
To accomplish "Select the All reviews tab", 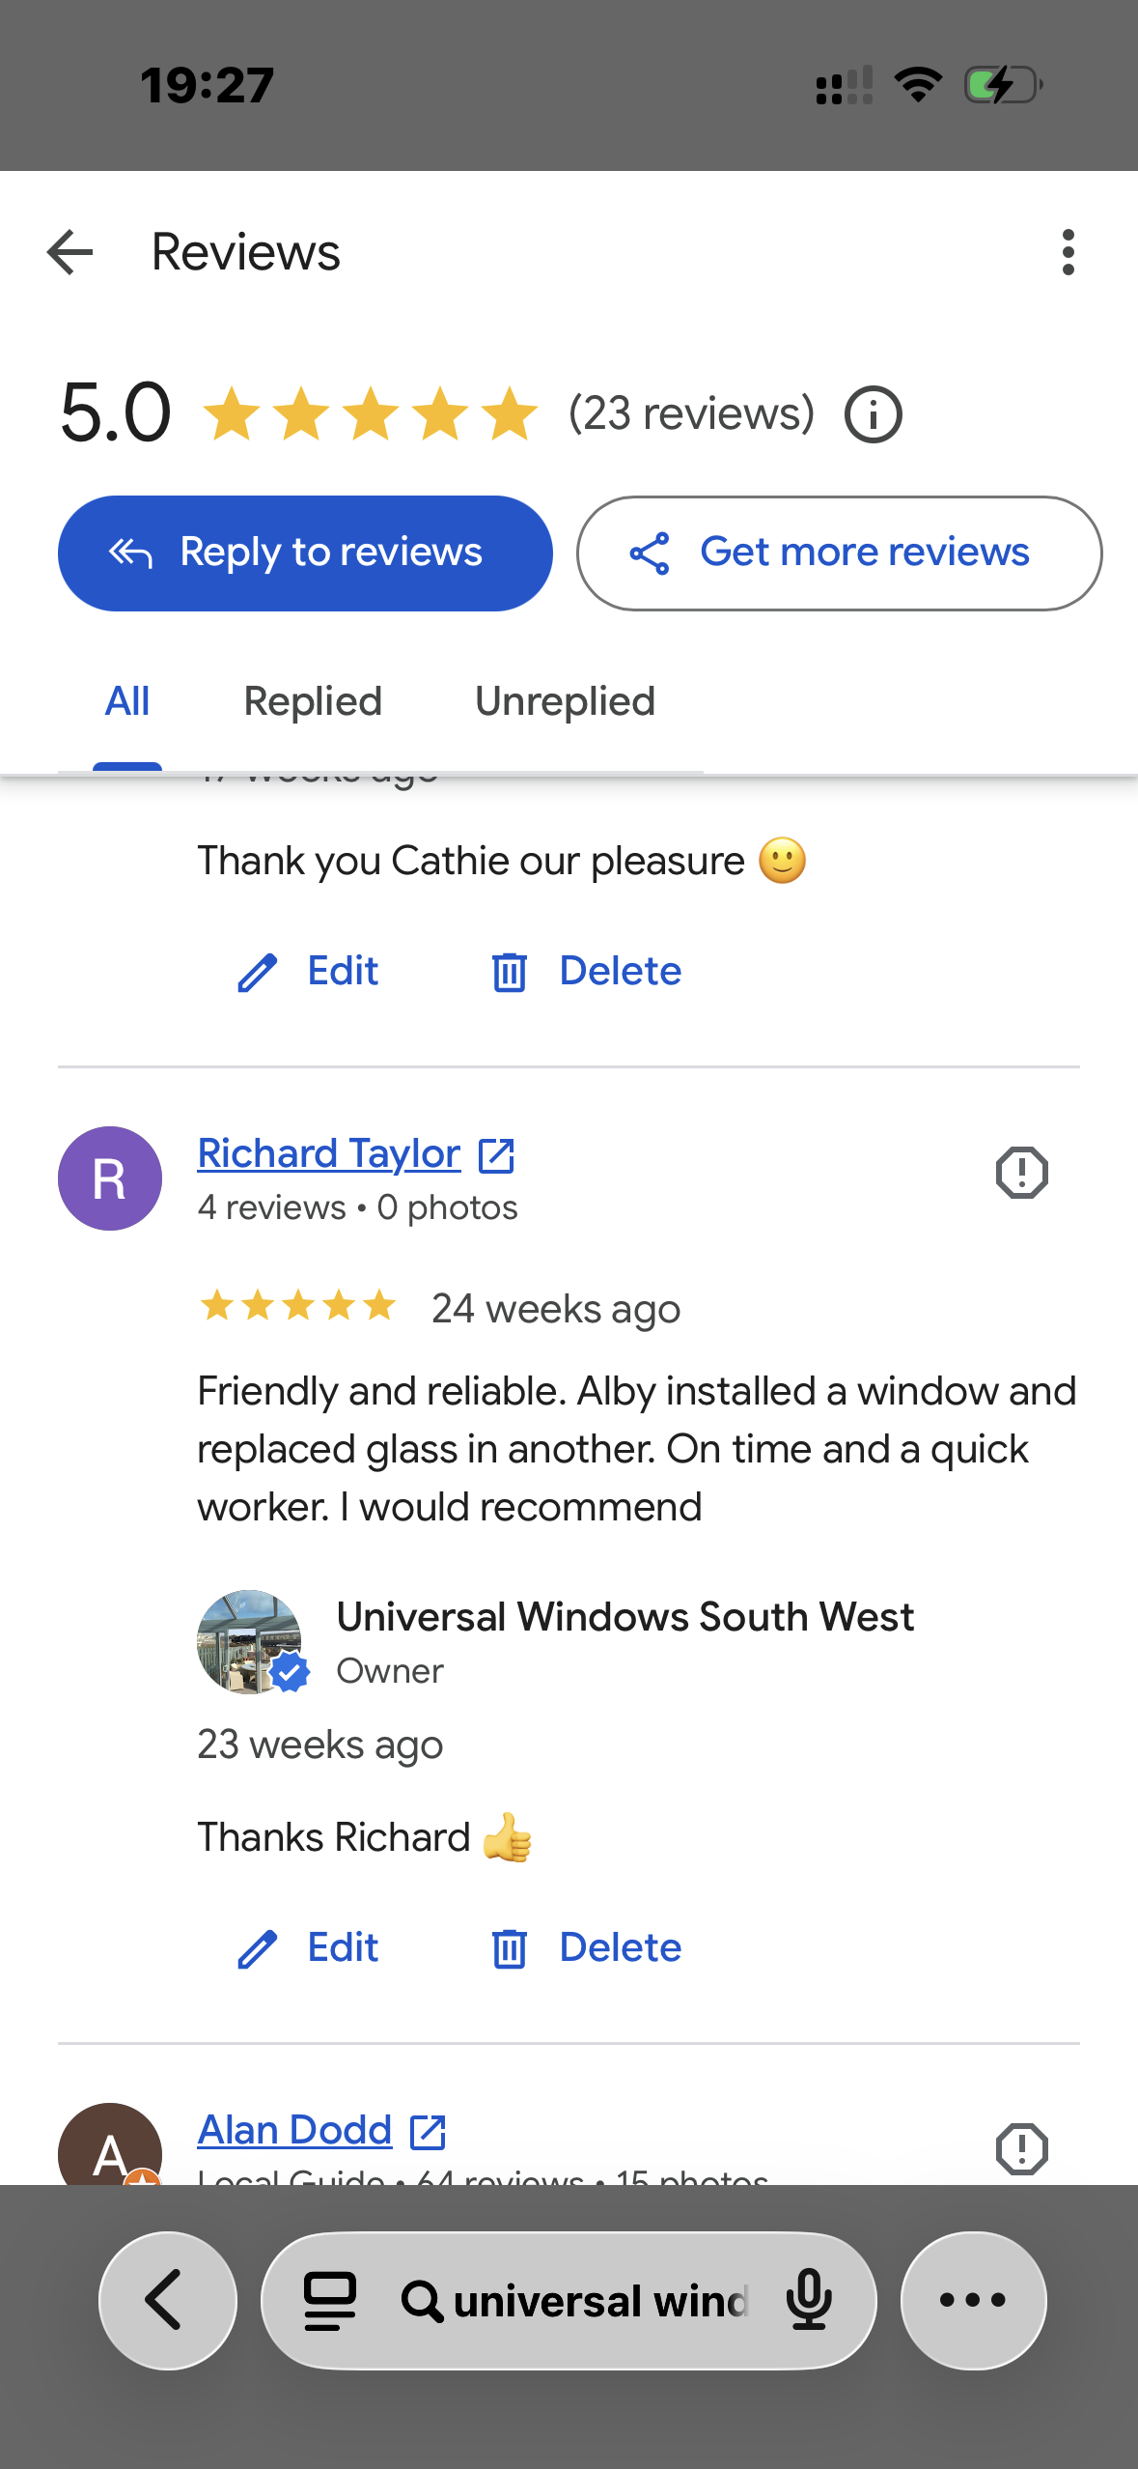I will tap(127, 701).
